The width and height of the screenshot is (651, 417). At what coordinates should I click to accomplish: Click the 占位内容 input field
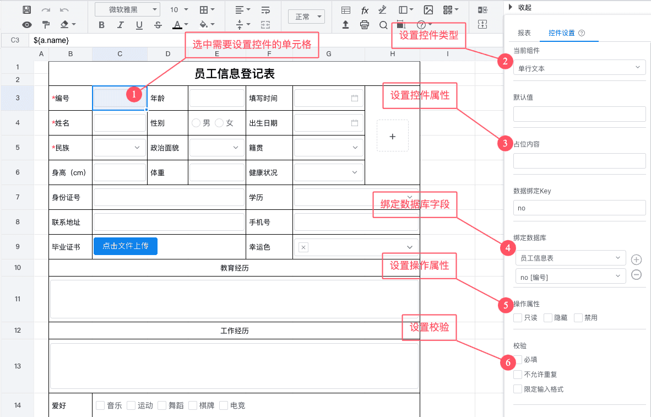coord(579,161)
